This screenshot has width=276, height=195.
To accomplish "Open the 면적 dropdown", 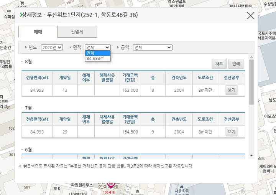I will click(98, 47).
